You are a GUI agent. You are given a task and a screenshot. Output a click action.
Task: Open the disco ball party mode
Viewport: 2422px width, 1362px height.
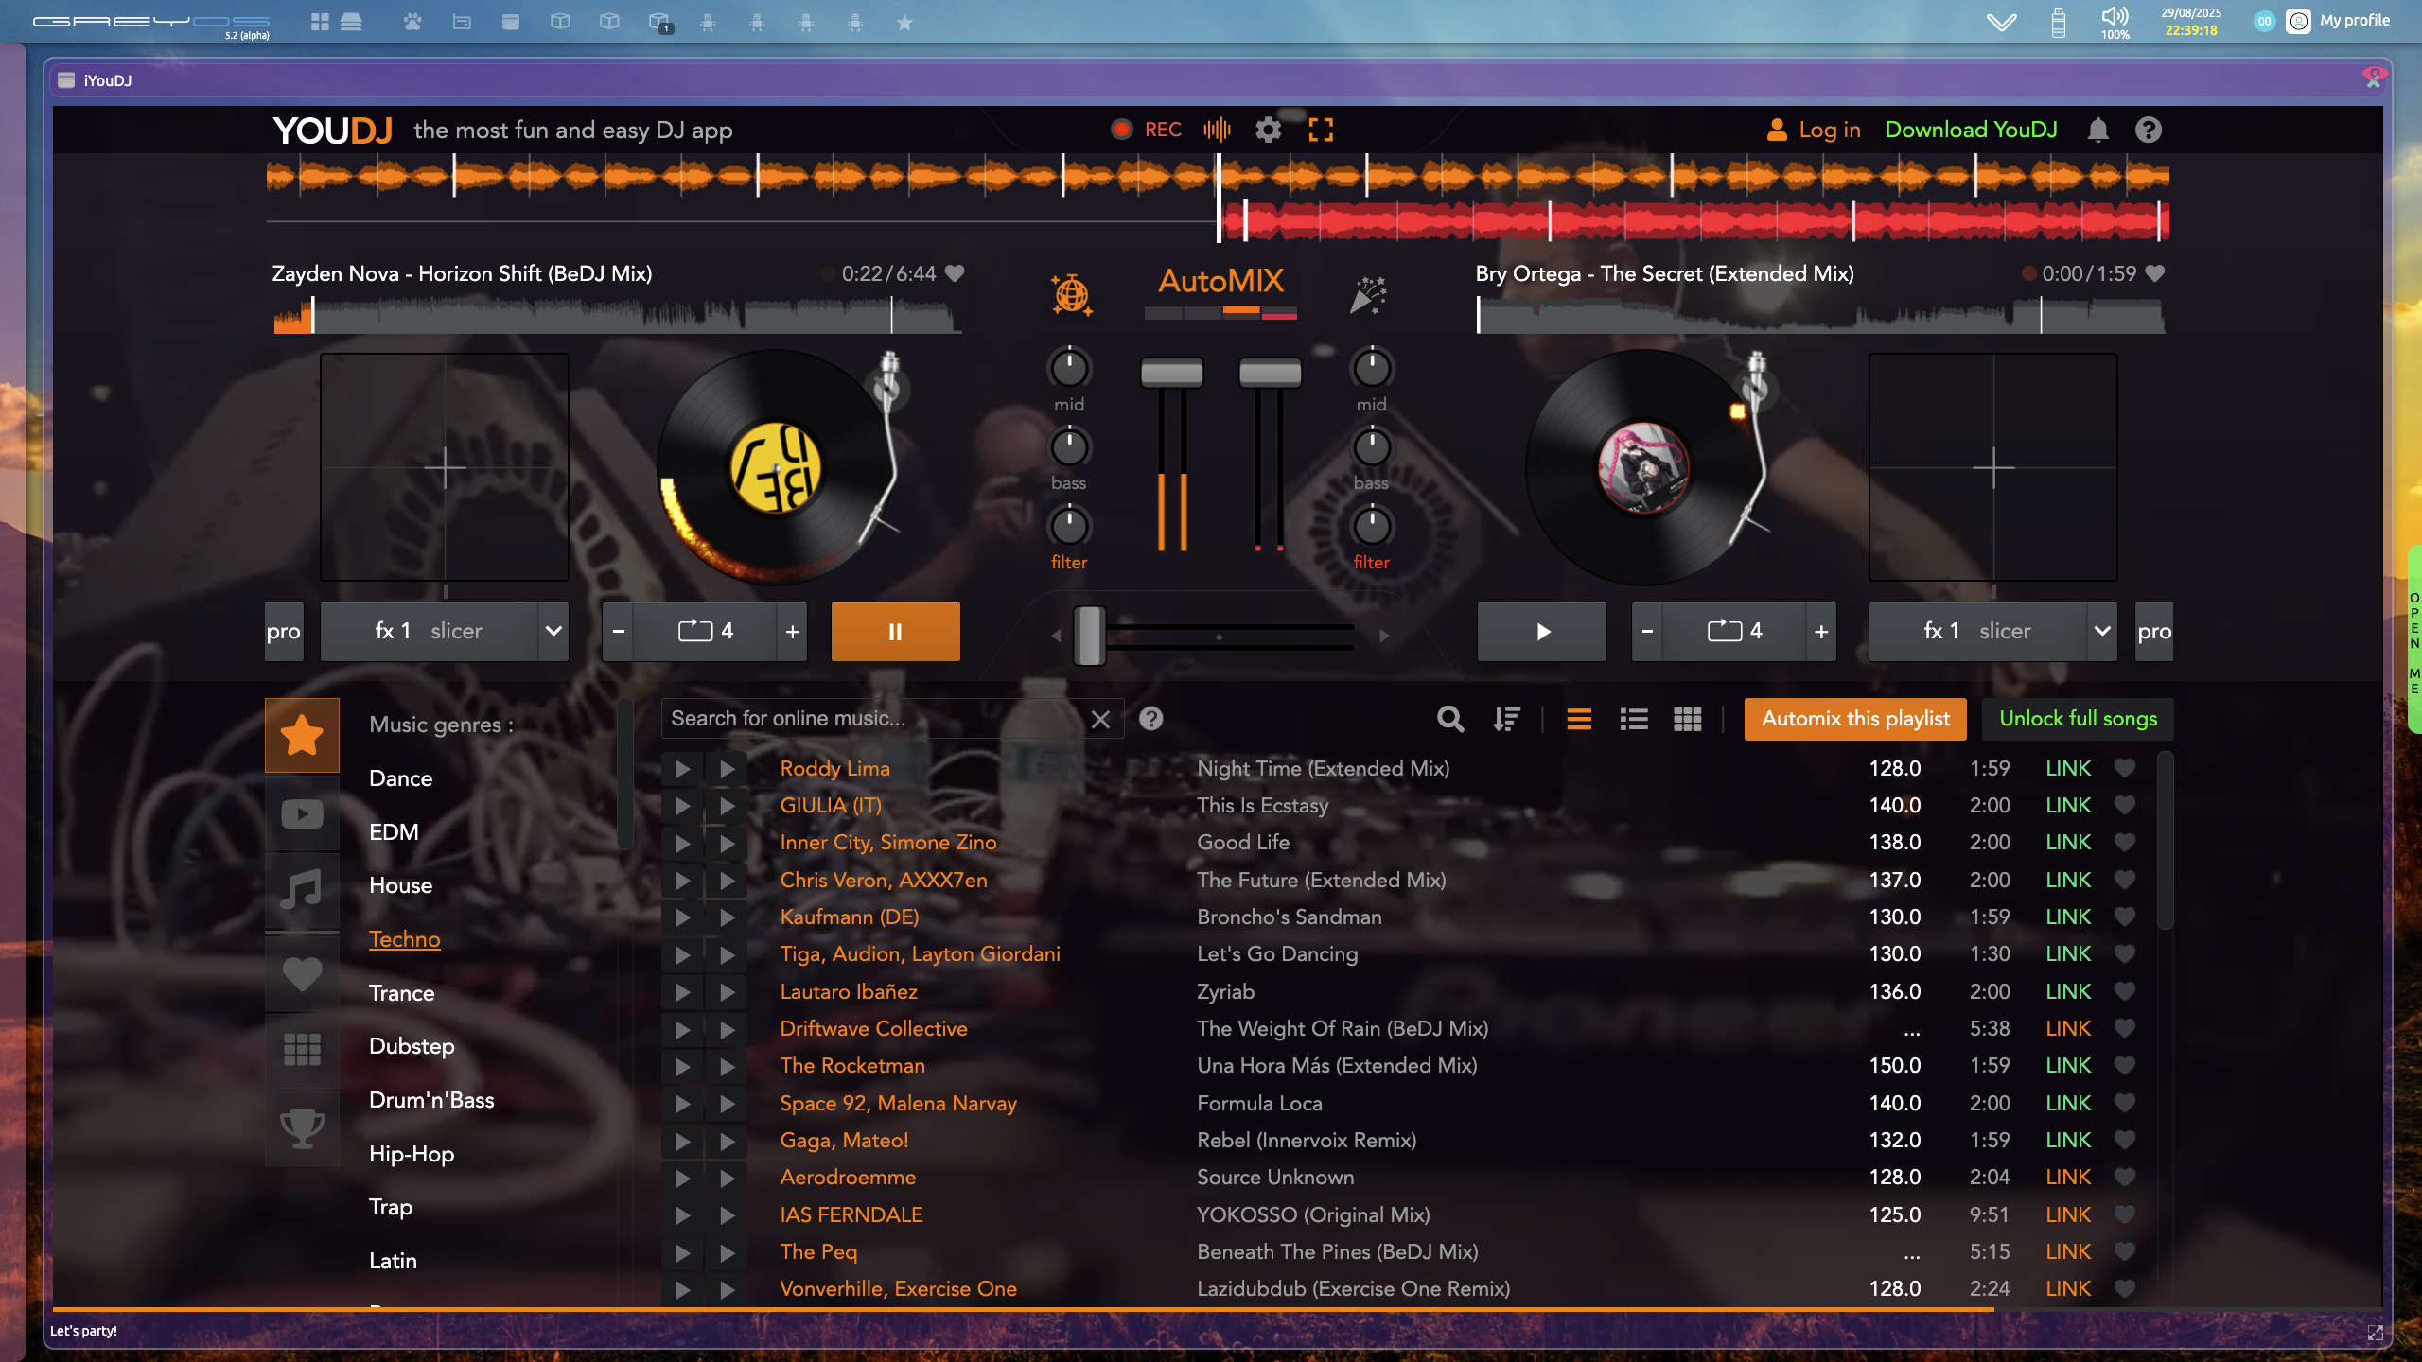pos(1070,293)
